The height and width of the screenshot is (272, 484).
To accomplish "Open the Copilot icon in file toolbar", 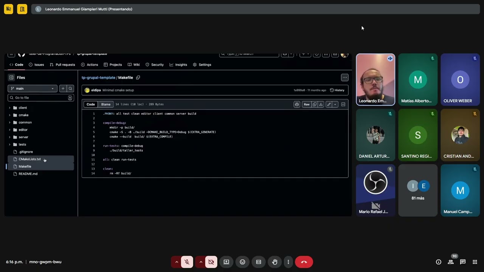I will pos(297,104).
